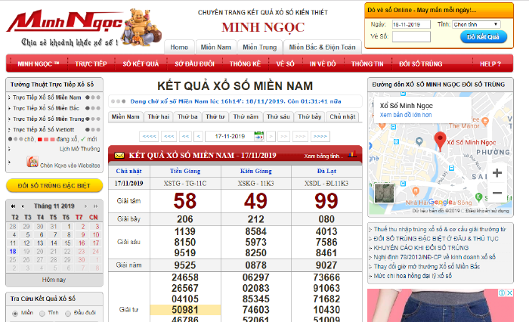Open KHUYẾN CÁO KHI ĐỔI SỐ TRÚNG link
The height and width of the screenshot is (322, 529).
click(x=421, y=248)
